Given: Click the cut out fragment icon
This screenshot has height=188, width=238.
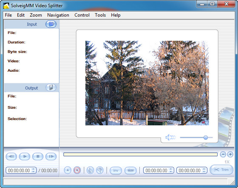Looking at the screenshot, I should (x=100, y=170).
